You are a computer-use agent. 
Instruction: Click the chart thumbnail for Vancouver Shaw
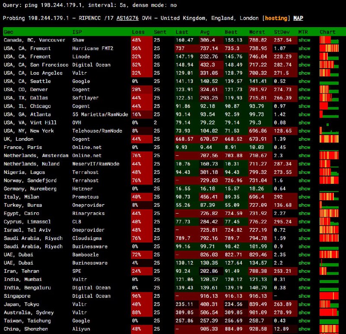click(x=329, y=40)
